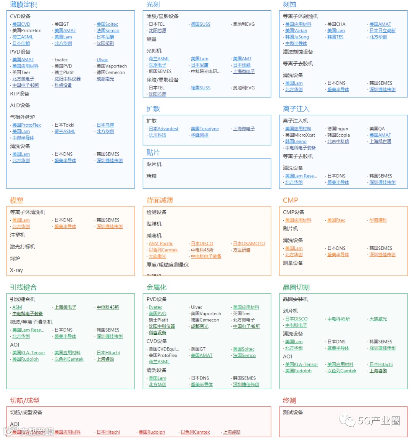Open 上海微电子 link under 光刻机
The width and height of the screenshot is (414, 439).
[244, 72]
